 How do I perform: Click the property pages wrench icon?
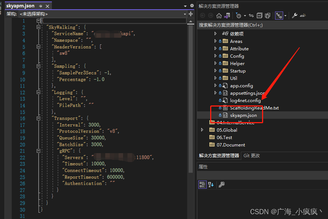tap(222, 185)
